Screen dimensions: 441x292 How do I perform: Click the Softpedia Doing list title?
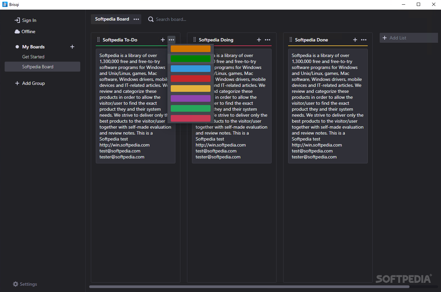pyautogui.click(x=216, y=40)
